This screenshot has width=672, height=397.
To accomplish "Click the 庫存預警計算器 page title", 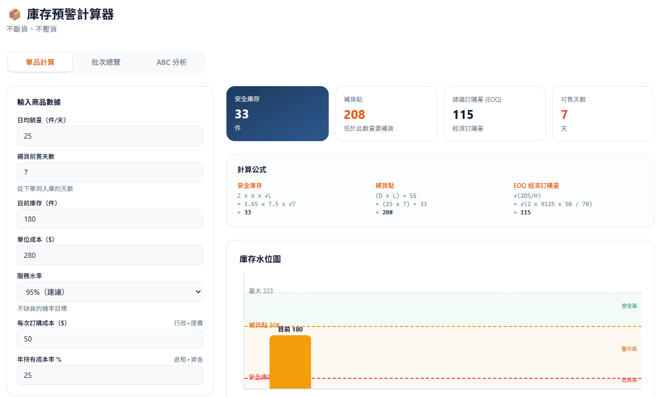I will tap(70, 15).
